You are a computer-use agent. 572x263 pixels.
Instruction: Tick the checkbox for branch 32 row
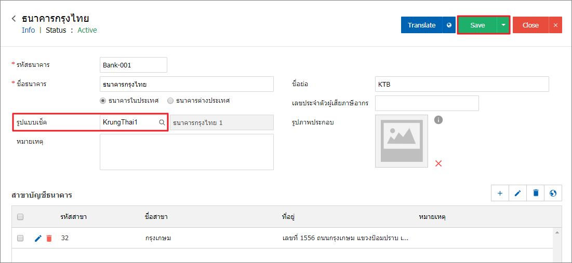pyautogui.click(x=20, y=238)
